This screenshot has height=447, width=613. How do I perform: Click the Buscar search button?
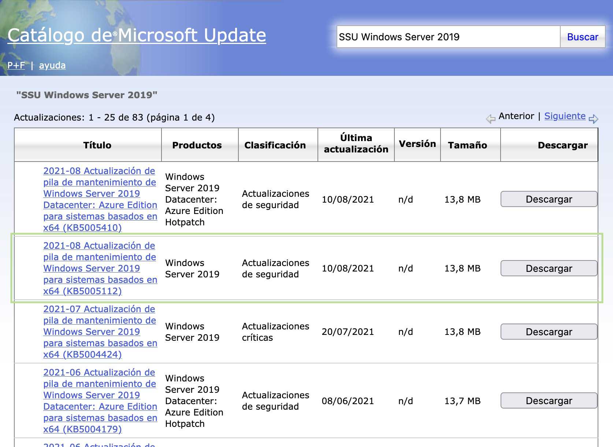(583, 37)
